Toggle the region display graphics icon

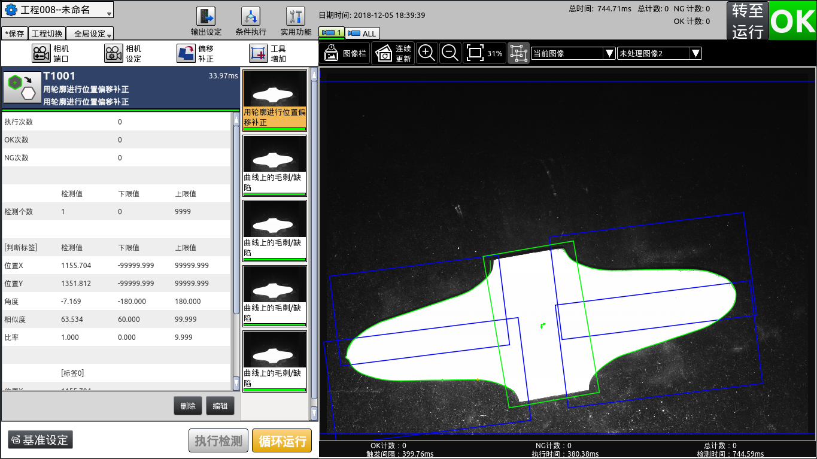518,53
